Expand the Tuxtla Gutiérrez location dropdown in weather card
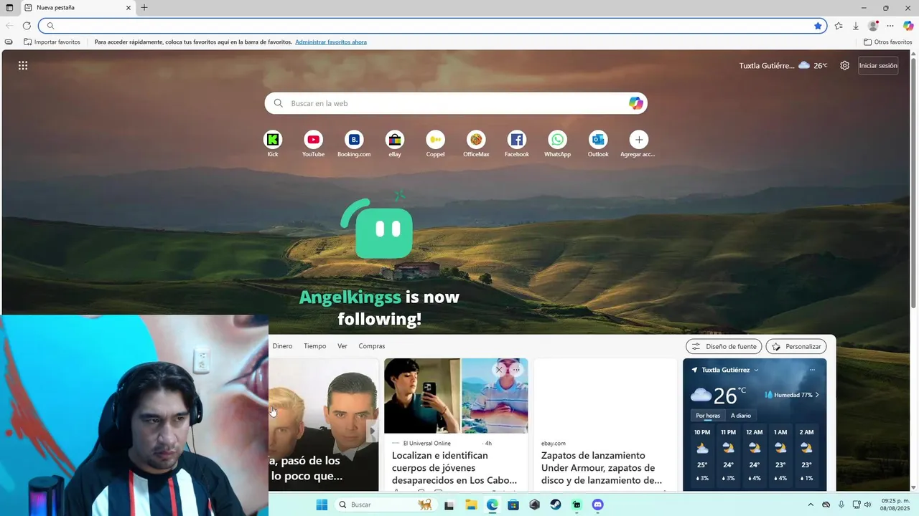Viewport: 919px width, 516px height. pyautogui.click(x=756, y=370)
